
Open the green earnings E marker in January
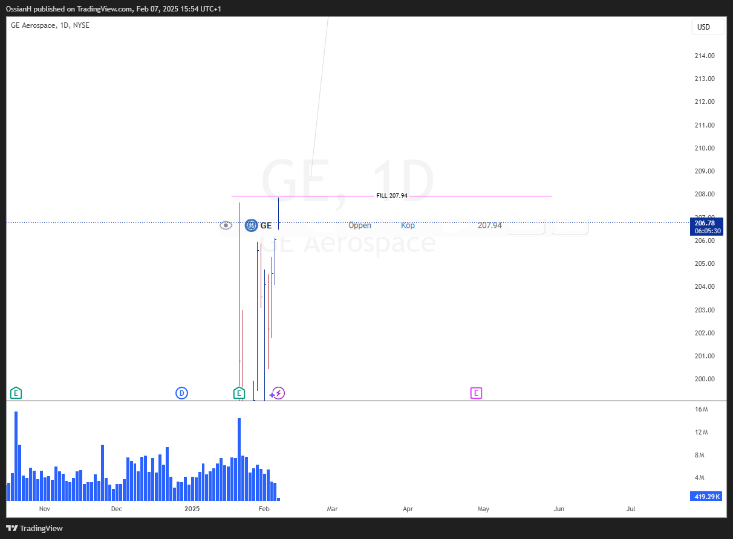(239, 393)
